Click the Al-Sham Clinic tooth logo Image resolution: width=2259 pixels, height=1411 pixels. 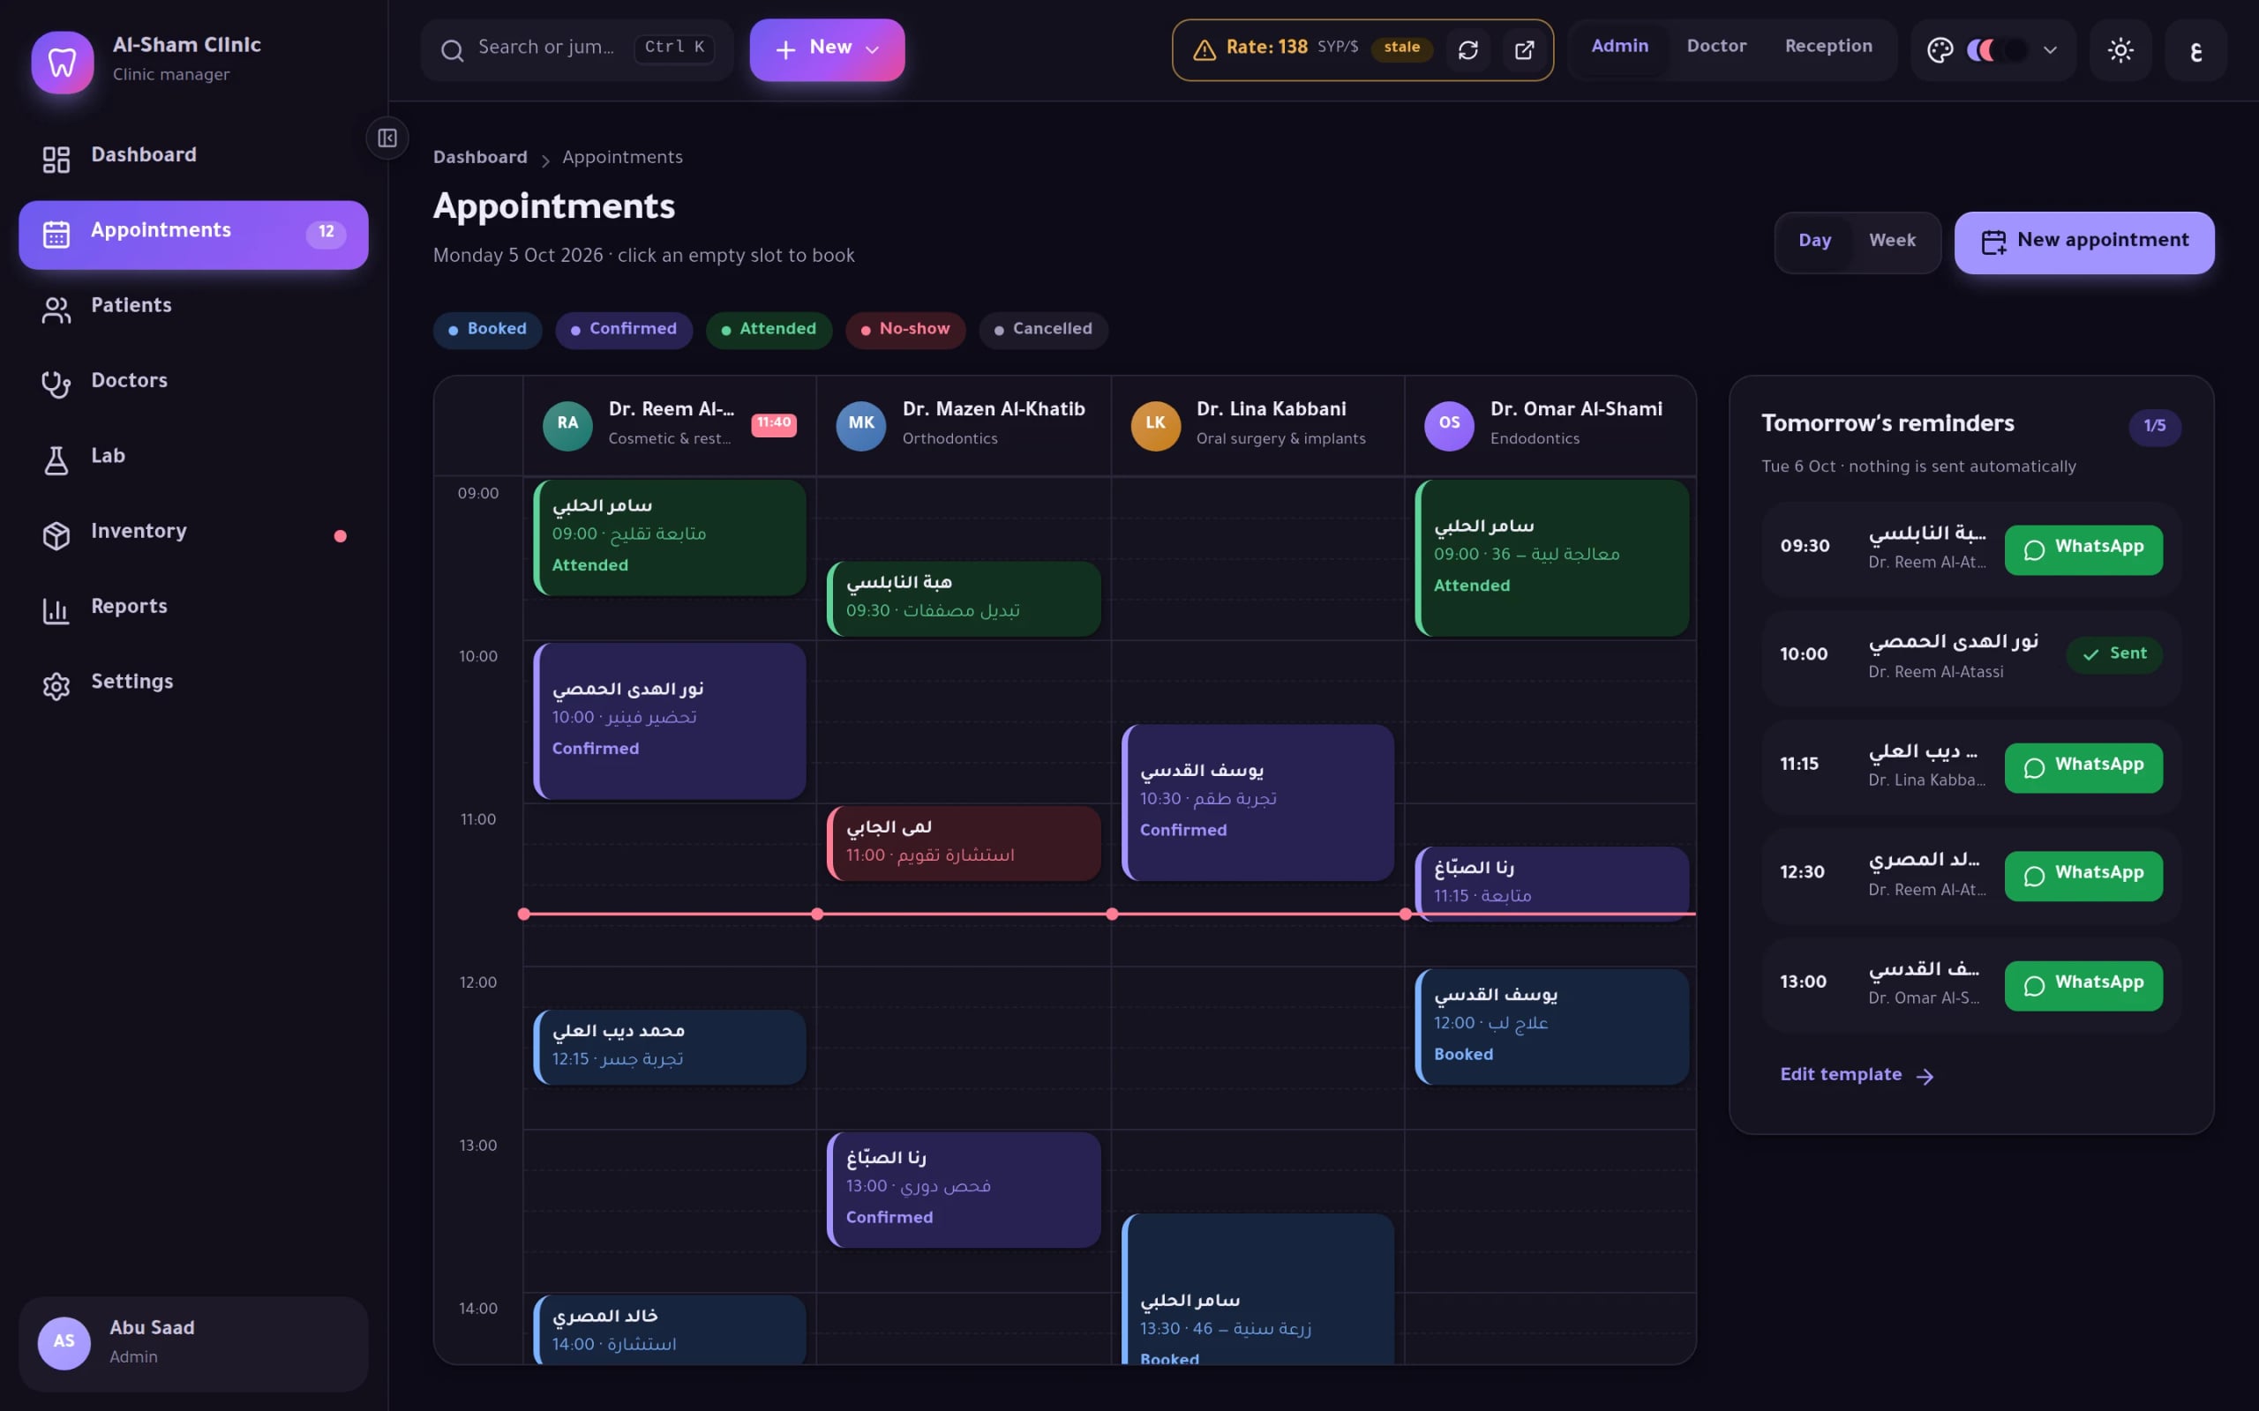click(63, 62)
